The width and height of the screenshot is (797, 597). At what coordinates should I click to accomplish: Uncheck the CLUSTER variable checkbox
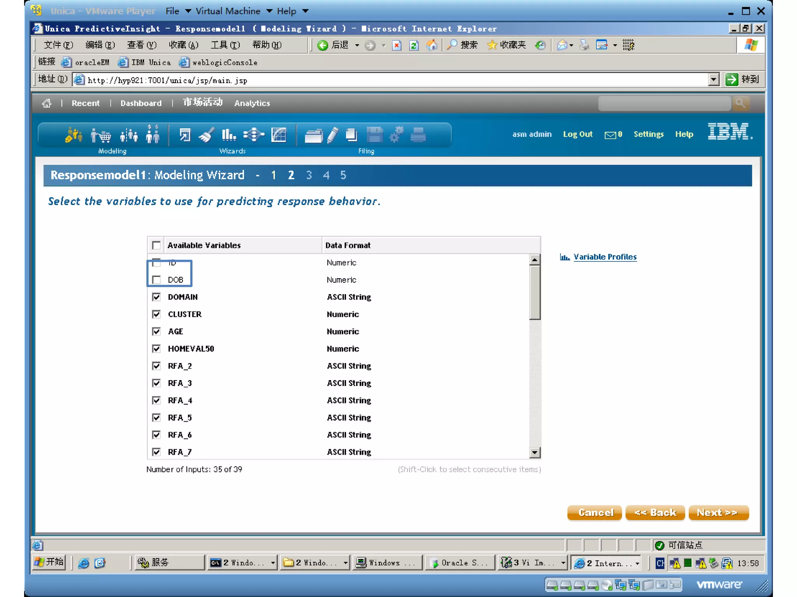156,314
